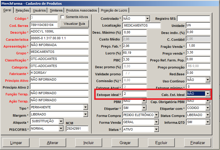Click the Finalizar button

(198, 143)
